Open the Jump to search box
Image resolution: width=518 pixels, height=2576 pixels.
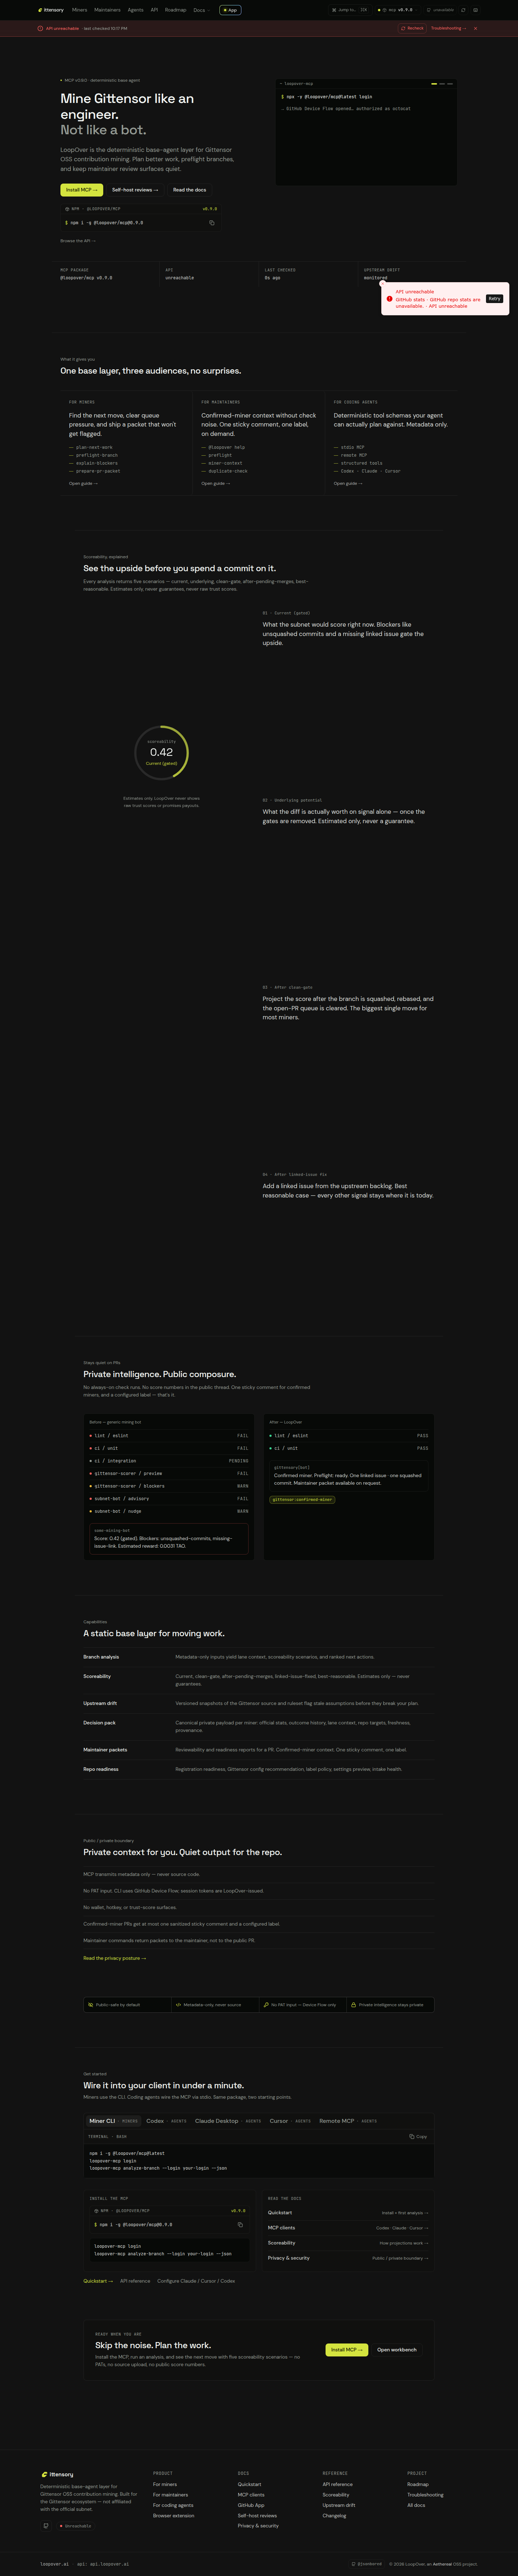coord(350,10)
